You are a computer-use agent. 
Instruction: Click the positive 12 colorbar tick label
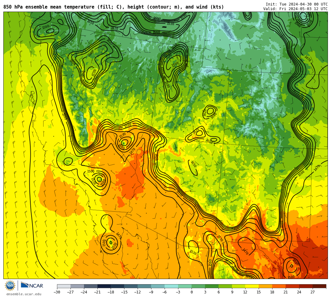tap(245, 292)
